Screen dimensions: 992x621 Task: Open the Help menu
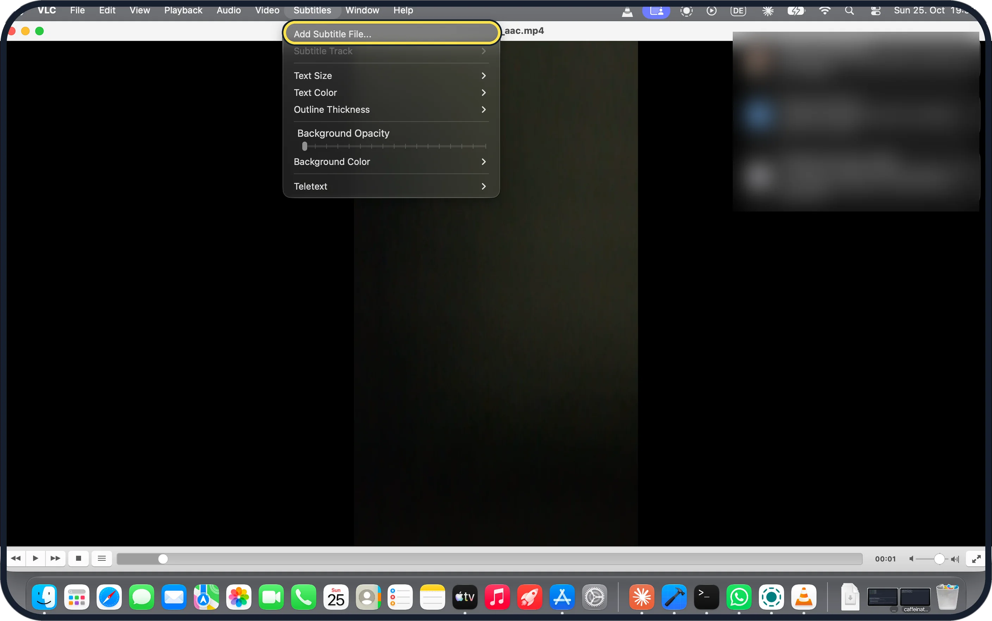pos(403,10)
